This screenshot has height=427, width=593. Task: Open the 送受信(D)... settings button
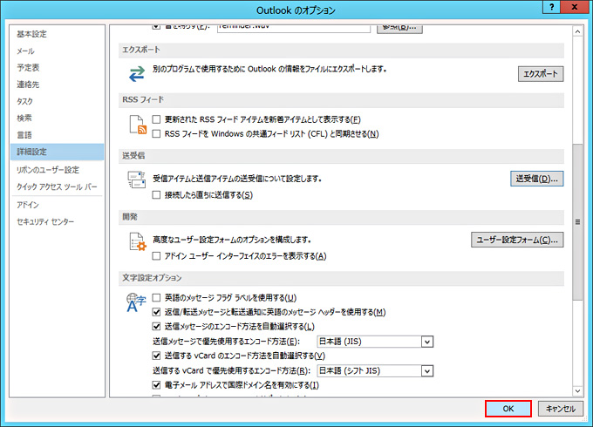pyautogui.click(x=535, y=179)
